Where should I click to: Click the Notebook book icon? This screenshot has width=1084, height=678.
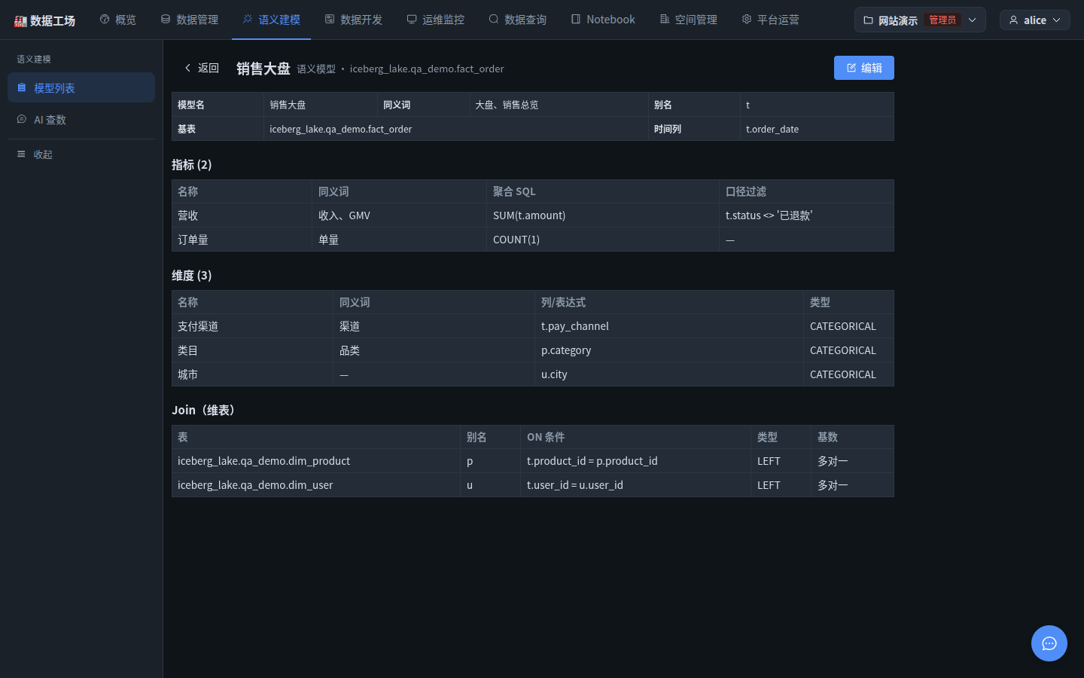(576, 19)
